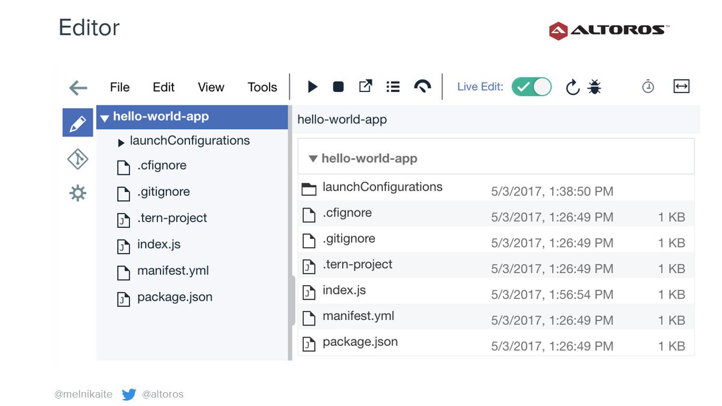Collapse hello-world-app section in right pane
Image resolution: width=722 pixels, height=406 pixels.
point(313,159)
